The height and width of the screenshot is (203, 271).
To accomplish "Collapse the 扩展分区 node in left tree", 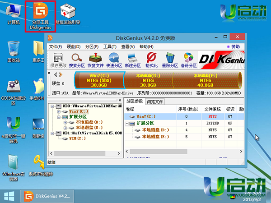I will [x=59, y=117].
